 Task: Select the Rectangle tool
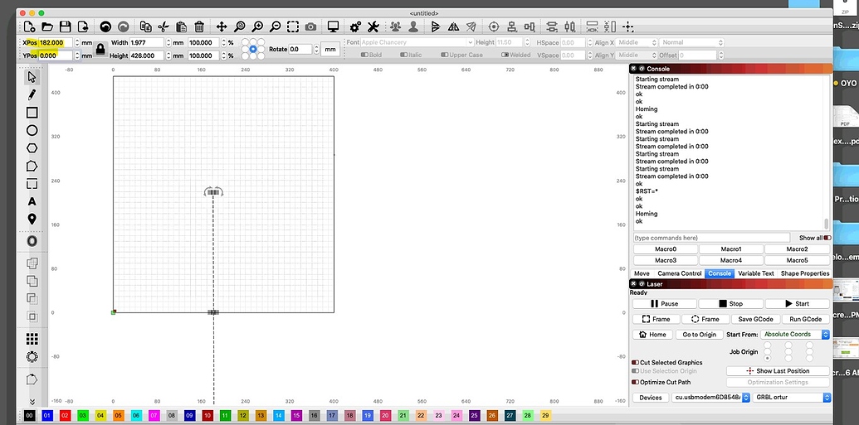(x=32, y=113)
